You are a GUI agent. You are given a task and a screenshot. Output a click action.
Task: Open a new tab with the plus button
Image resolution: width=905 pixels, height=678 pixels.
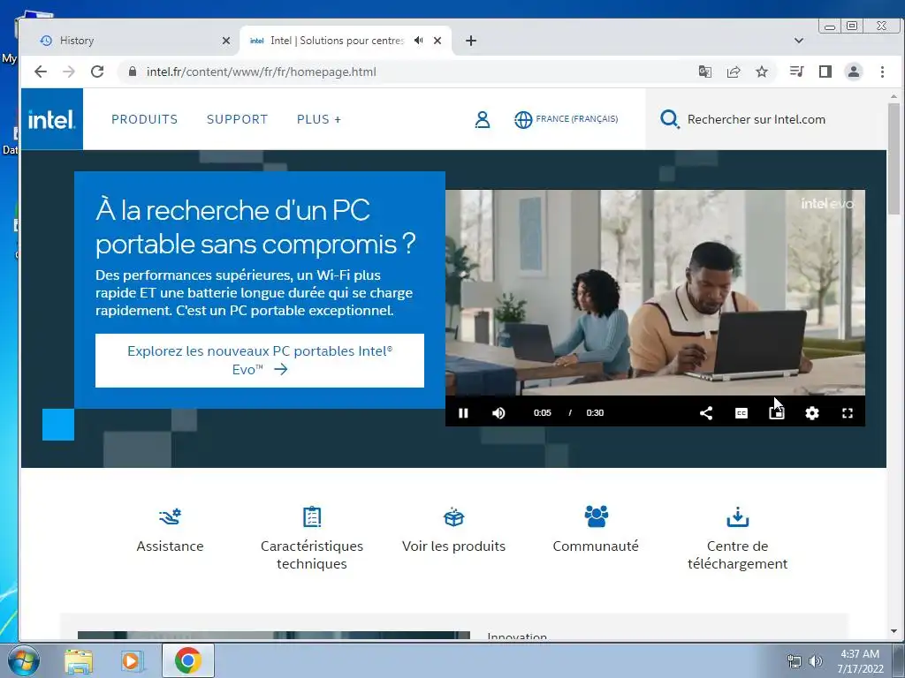click(x=471, y=41)
